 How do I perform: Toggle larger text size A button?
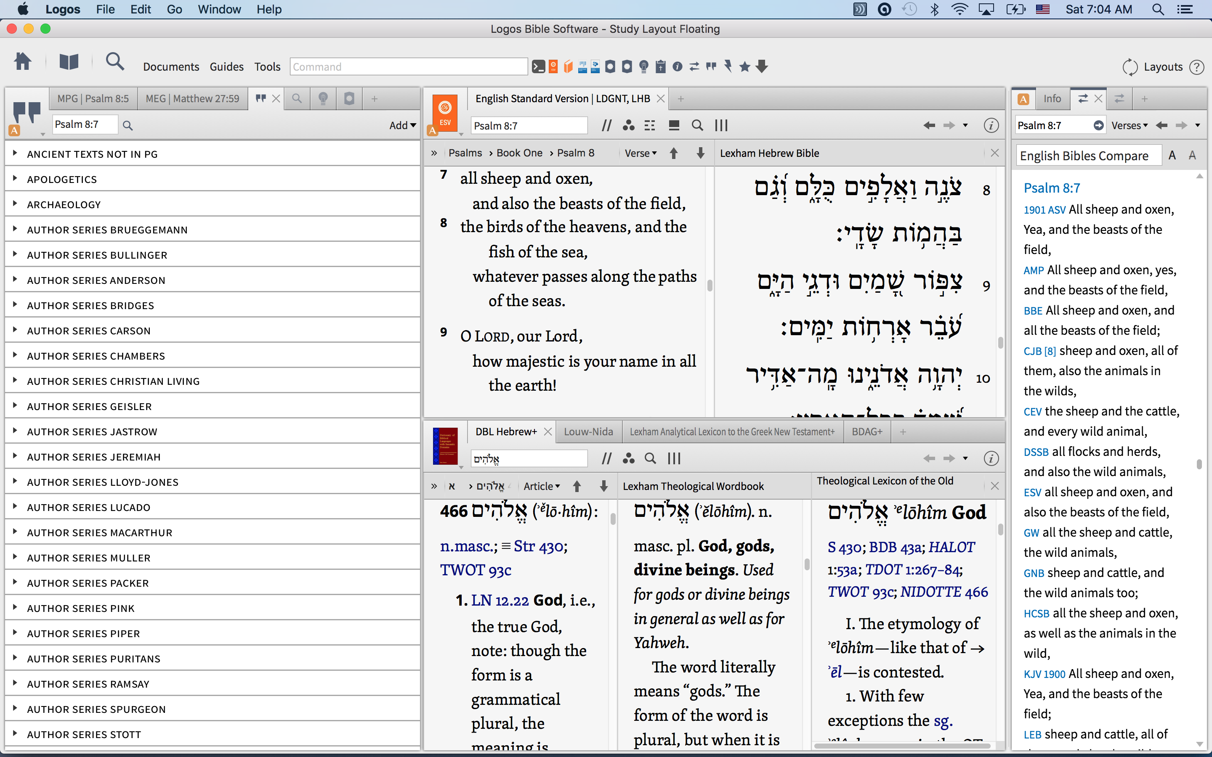click(x=1192, y=156)
